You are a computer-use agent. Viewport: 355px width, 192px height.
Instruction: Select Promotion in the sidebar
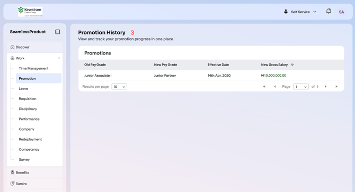point(39,78)
